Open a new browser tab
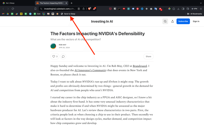The height and width of the screenshot is (127, 204). 71,3
